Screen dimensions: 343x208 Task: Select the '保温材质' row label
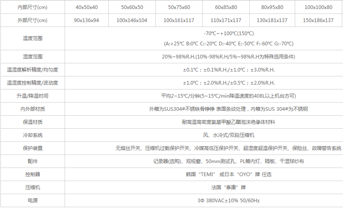33,122
